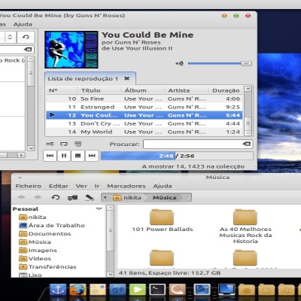This screenshot has width=301, height=301.
Task: Click the computer icon in file manager toolbar
Action: click(72, 198)
